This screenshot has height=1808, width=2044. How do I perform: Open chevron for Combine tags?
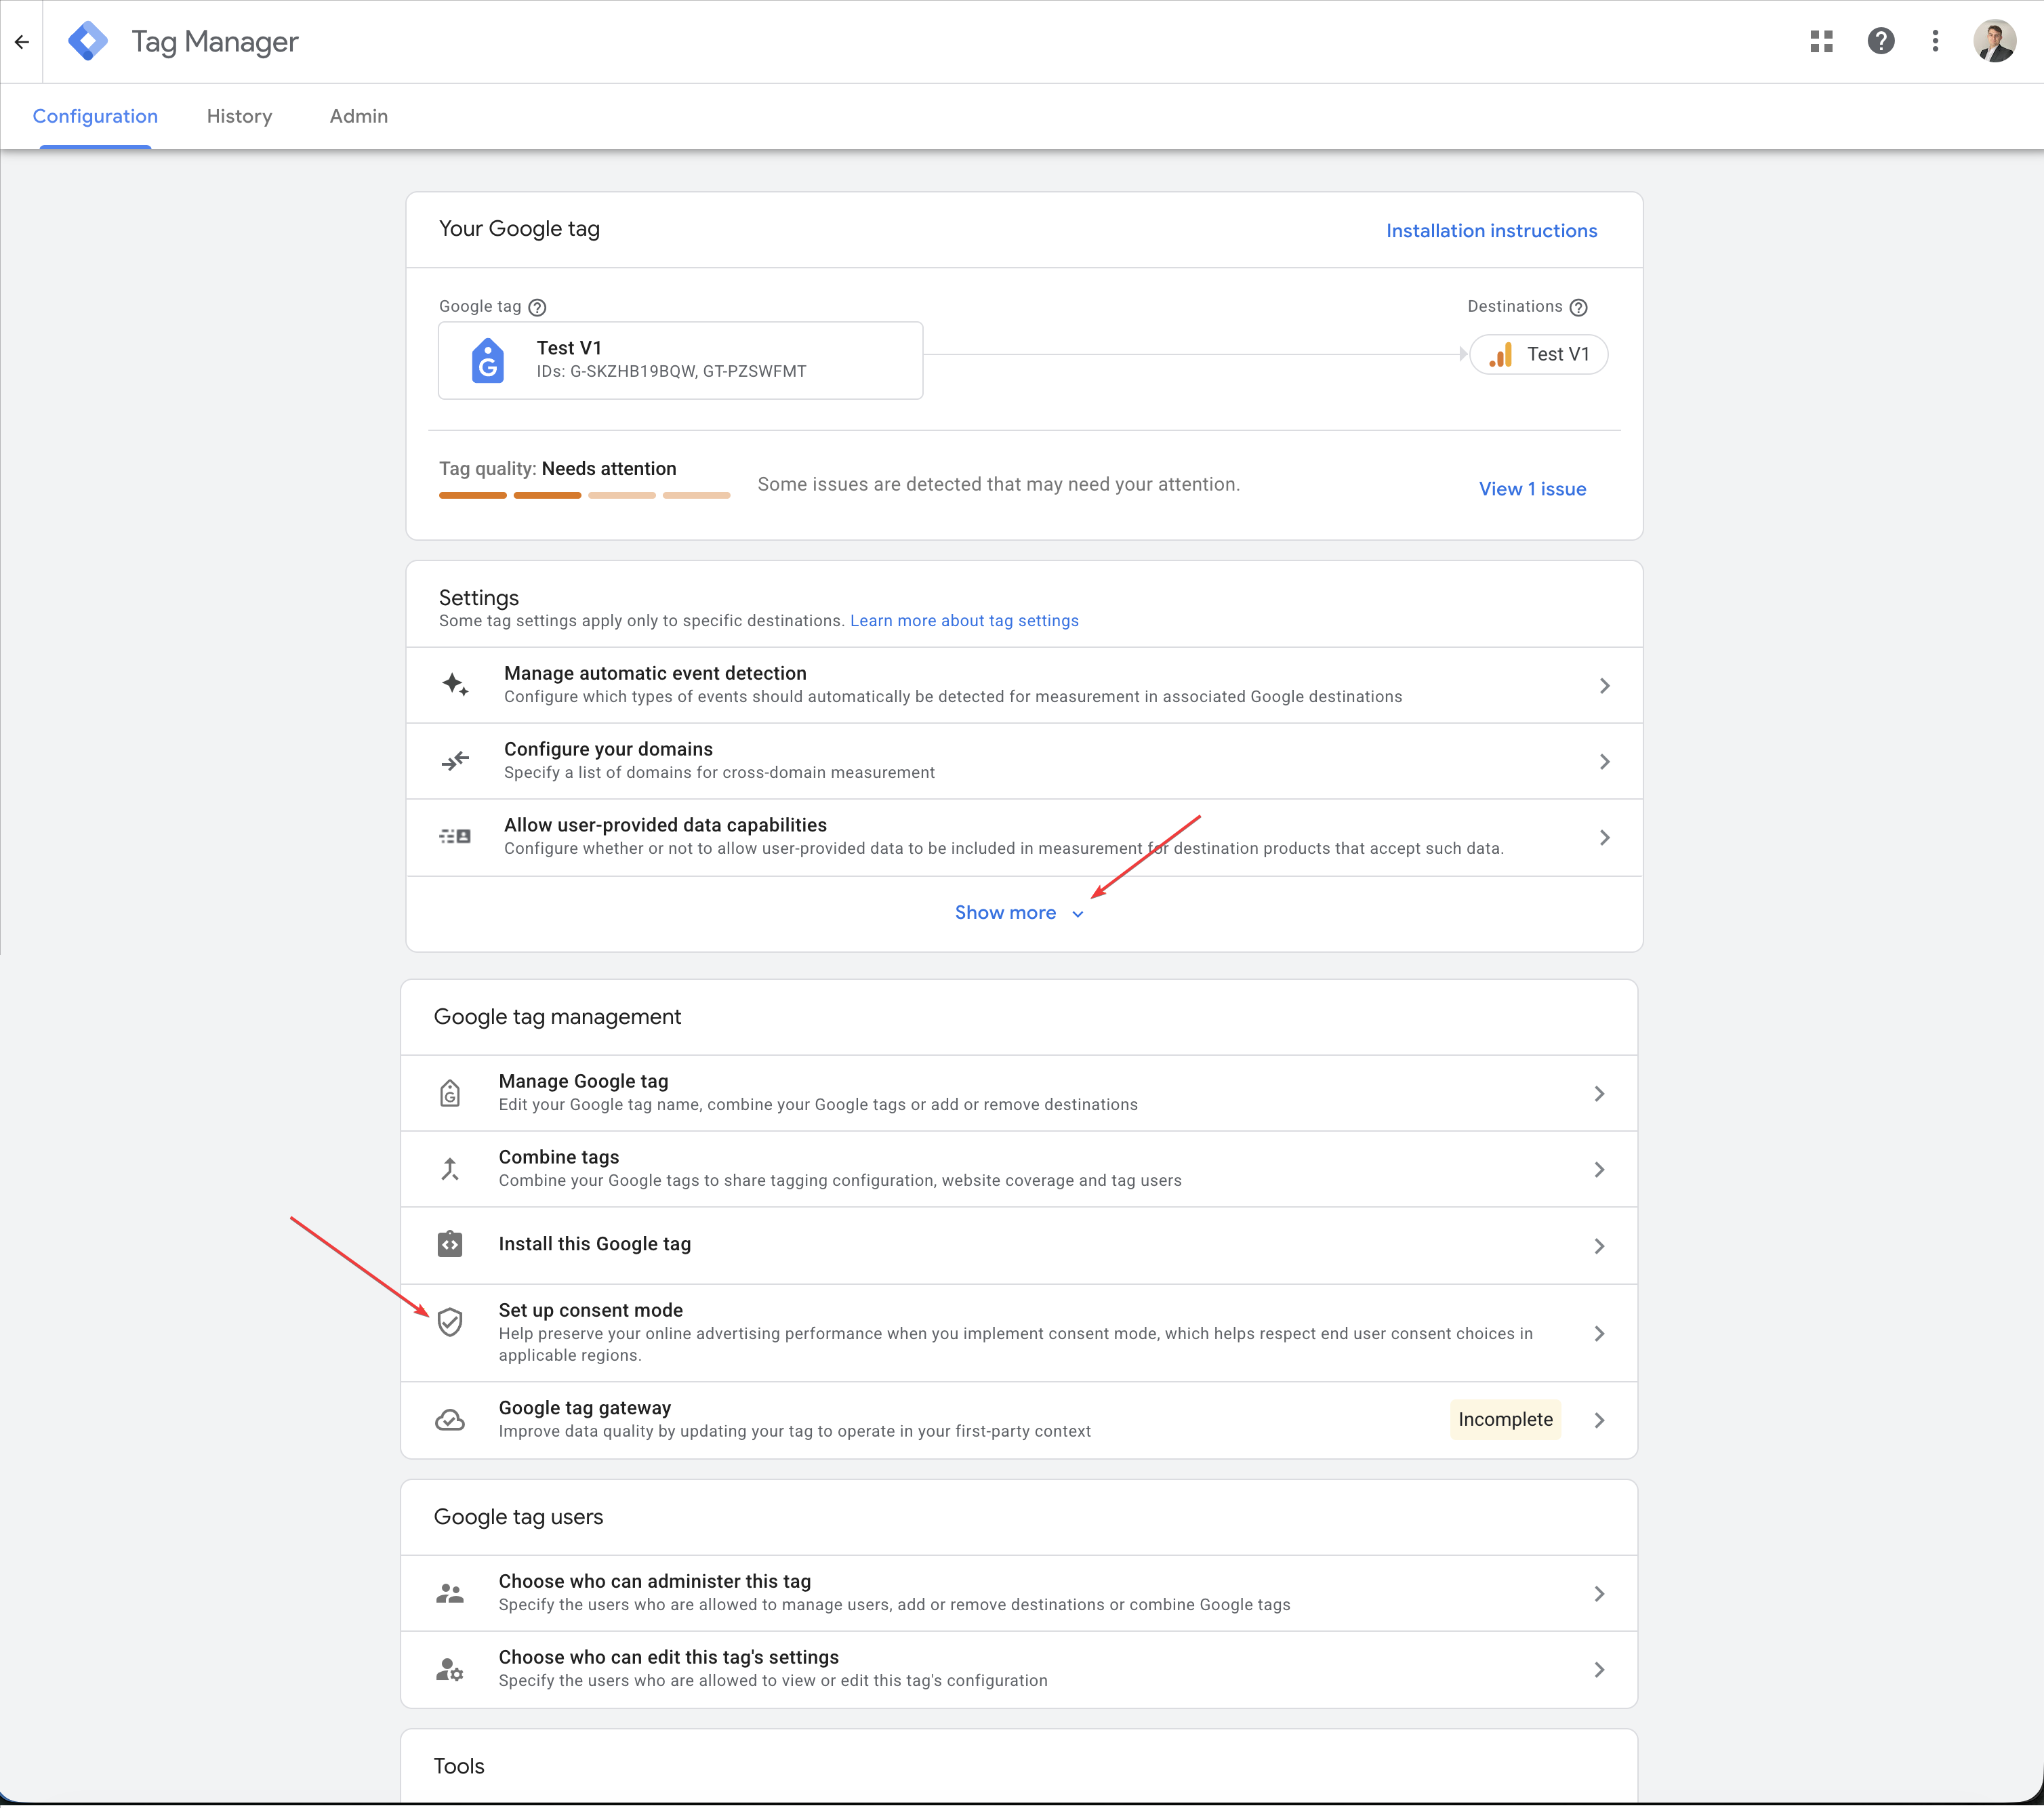[1599, 1170]
